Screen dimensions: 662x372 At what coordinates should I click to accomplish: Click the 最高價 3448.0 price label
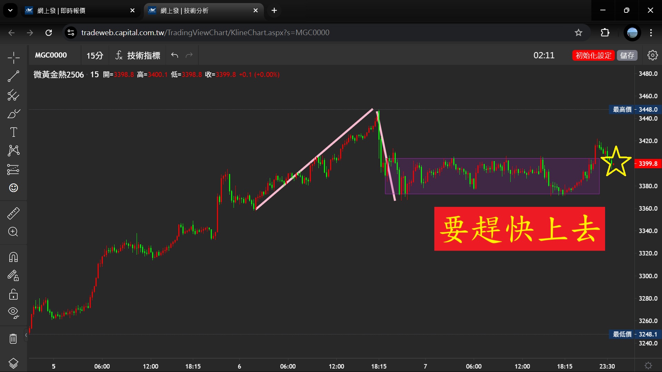pyautogui.click(x=635, y=109)
